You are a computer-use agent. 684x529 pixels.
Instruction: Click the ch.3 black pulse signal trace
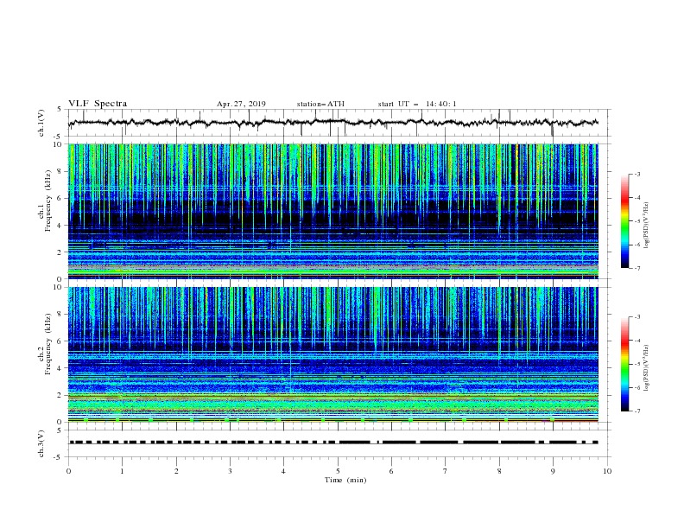(333, 443)
